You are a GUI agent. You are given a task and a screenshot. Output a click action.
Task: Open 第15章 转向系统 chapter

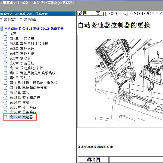click(x=23, y=107)
